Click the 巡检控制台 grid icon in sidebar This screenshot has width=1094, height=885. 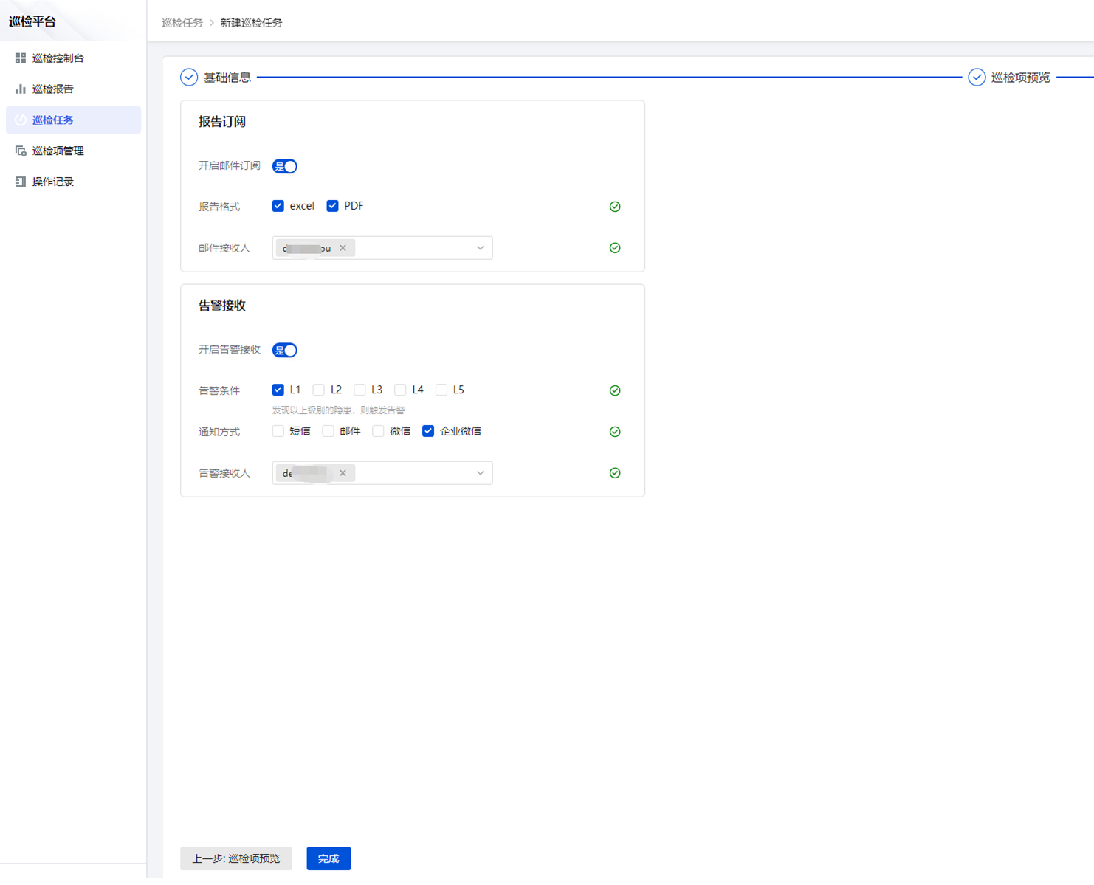pyautogui.click(x=21, y=58)
